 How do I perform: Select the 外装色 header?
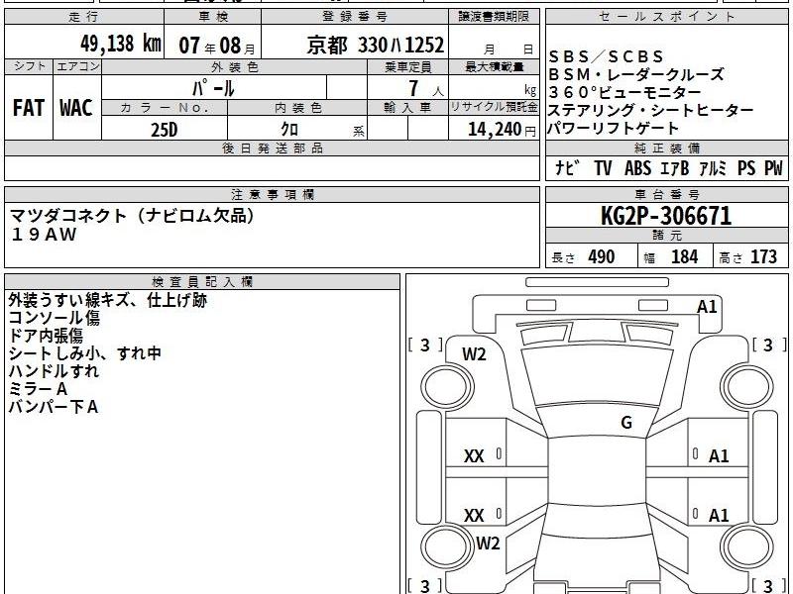tap(235, 67)
